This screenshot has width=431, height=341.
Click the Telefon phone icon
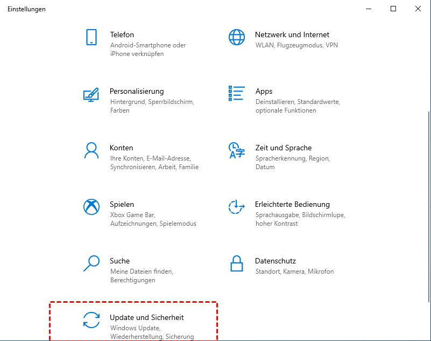91,37
